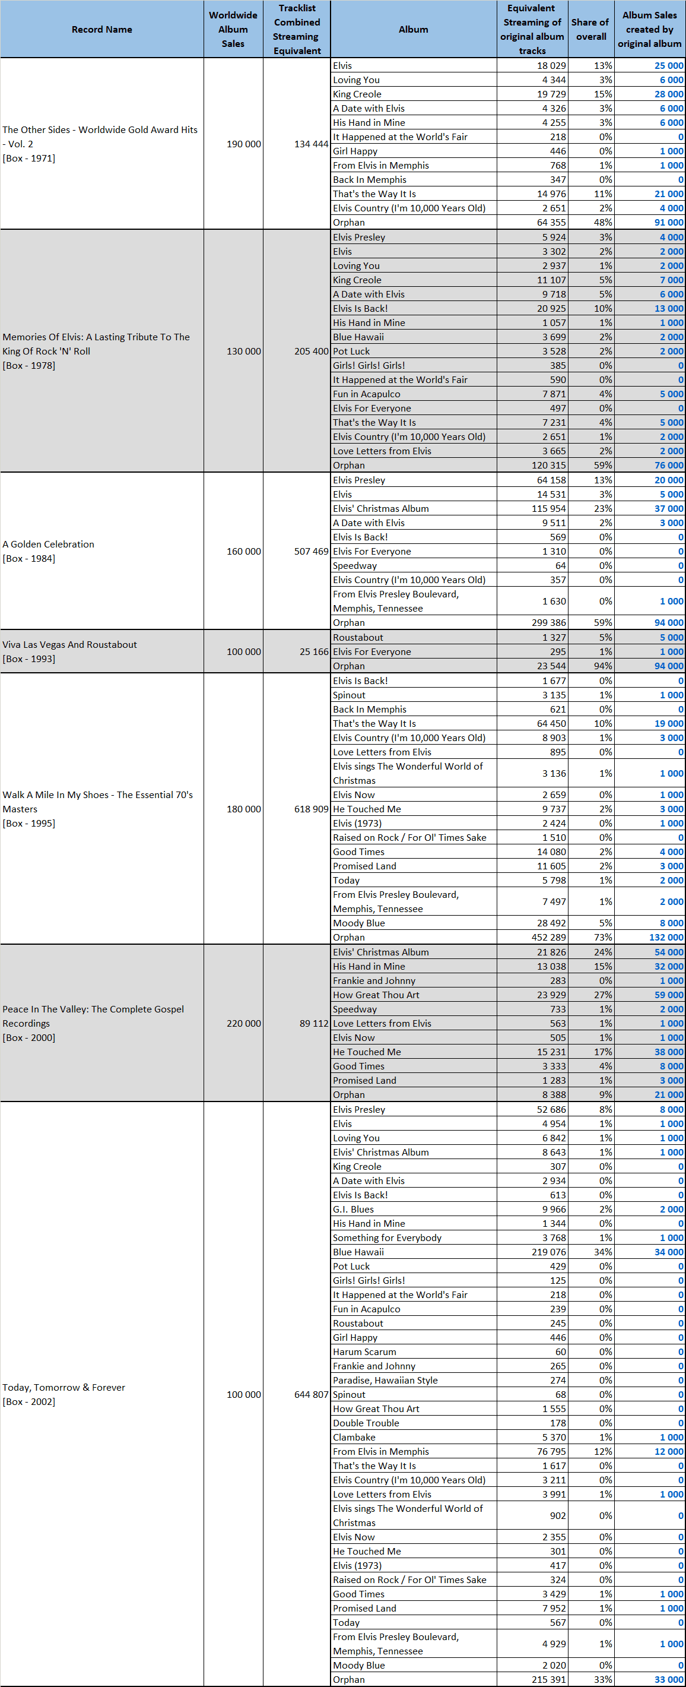686x1687 pixels.
Task: Select G.I. Blues album cell
Action: (413, 1209)
